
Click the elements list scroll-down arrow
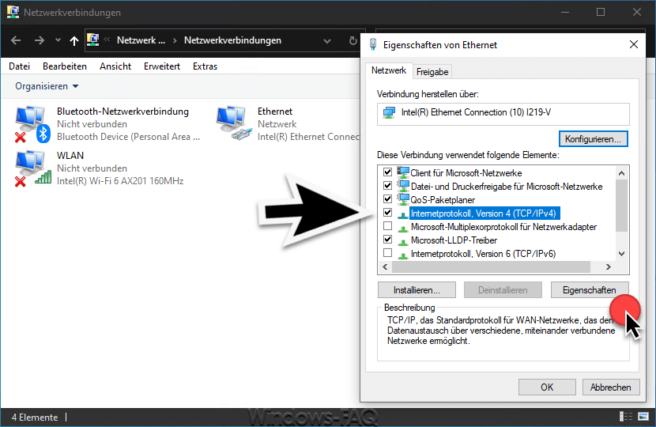pos(622,254)
